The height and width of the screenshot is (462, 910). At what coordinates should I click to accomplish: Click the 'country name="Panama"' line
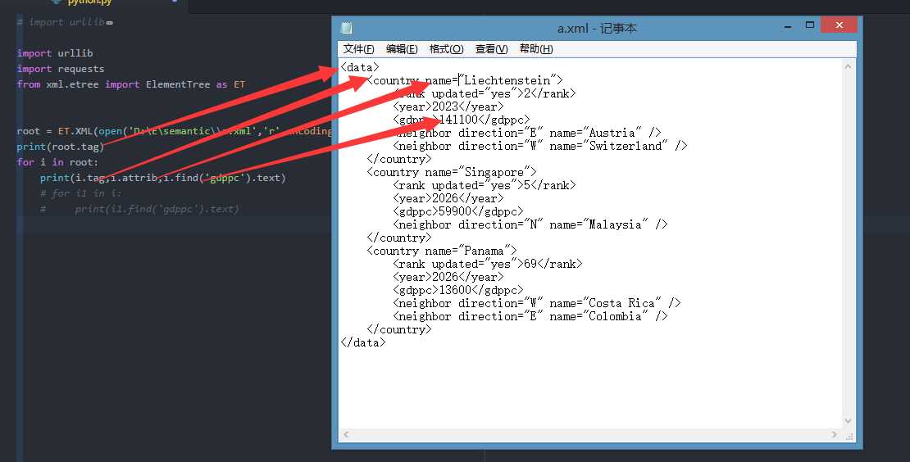[x=442, y=251]
